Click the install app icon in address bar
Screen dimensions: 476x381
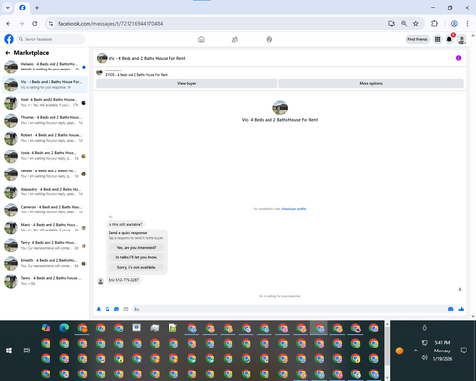(391, 24)
